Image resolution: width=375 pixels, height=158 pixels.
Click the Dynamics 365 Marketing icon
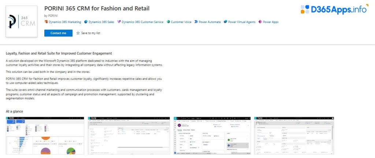pos(46,22)
